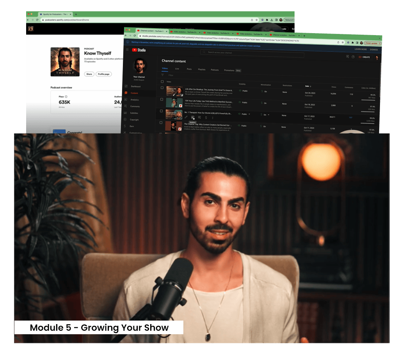Open Comments from the Studio sidebar

[x=126, y=106]
